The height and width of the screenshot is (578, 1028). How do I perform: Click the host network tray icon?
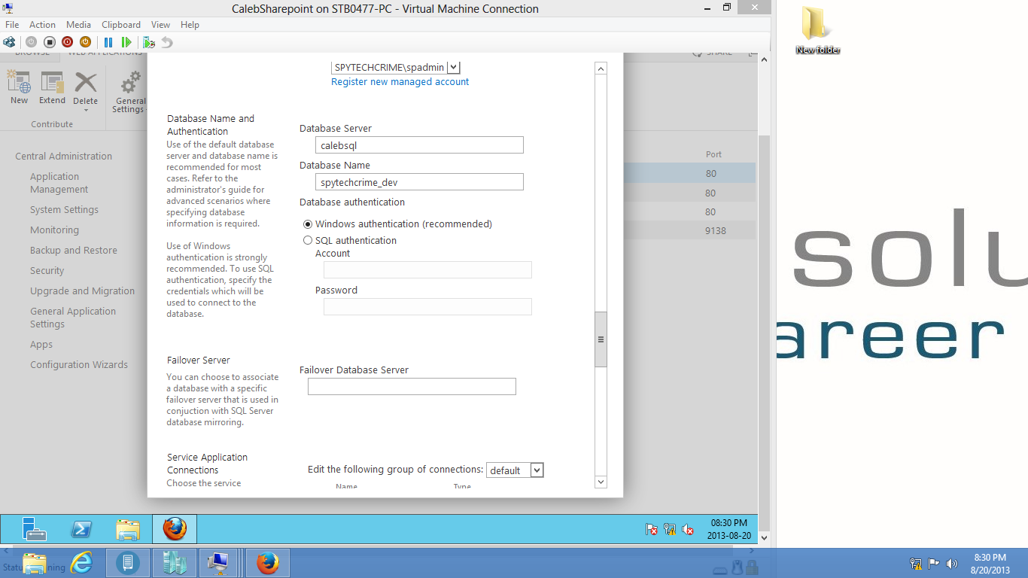(916, 563)
